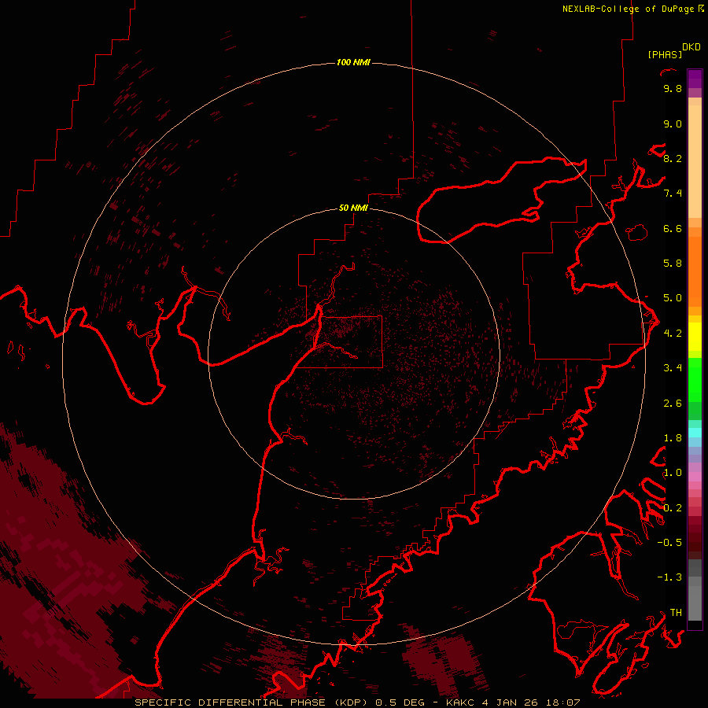708x708 pixels.
Task: Click the -1.3 scale value
Action: click(x=669, y=577)
